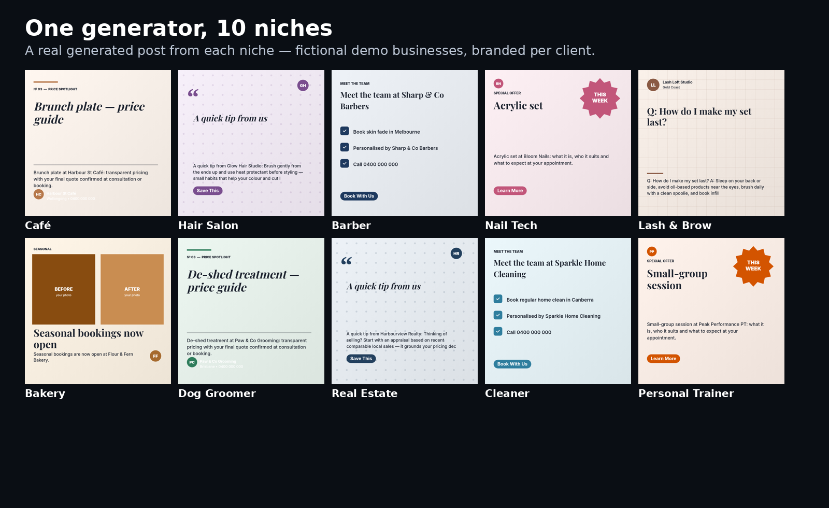Click the PC avatar badge on Dog Groomer card
Screen dimensions: 829x508
click(192, 362)
